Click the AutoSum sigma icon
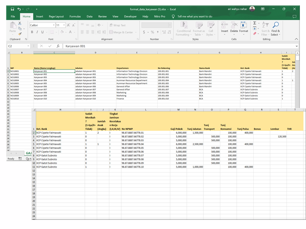The image size is (306, 229). click(x=255, y=23)
